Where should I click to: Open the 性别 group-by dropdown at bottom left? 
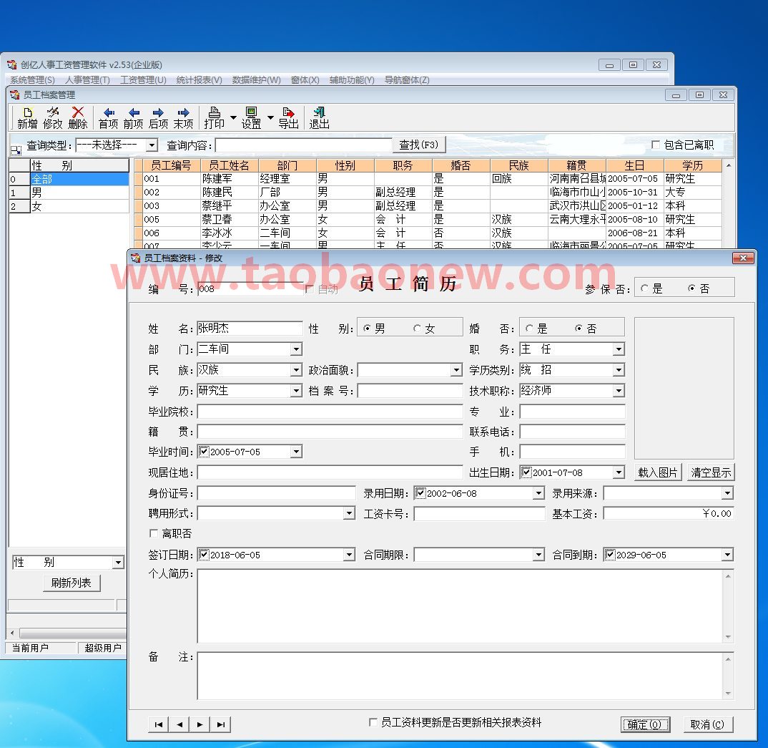tap(118, 562)
